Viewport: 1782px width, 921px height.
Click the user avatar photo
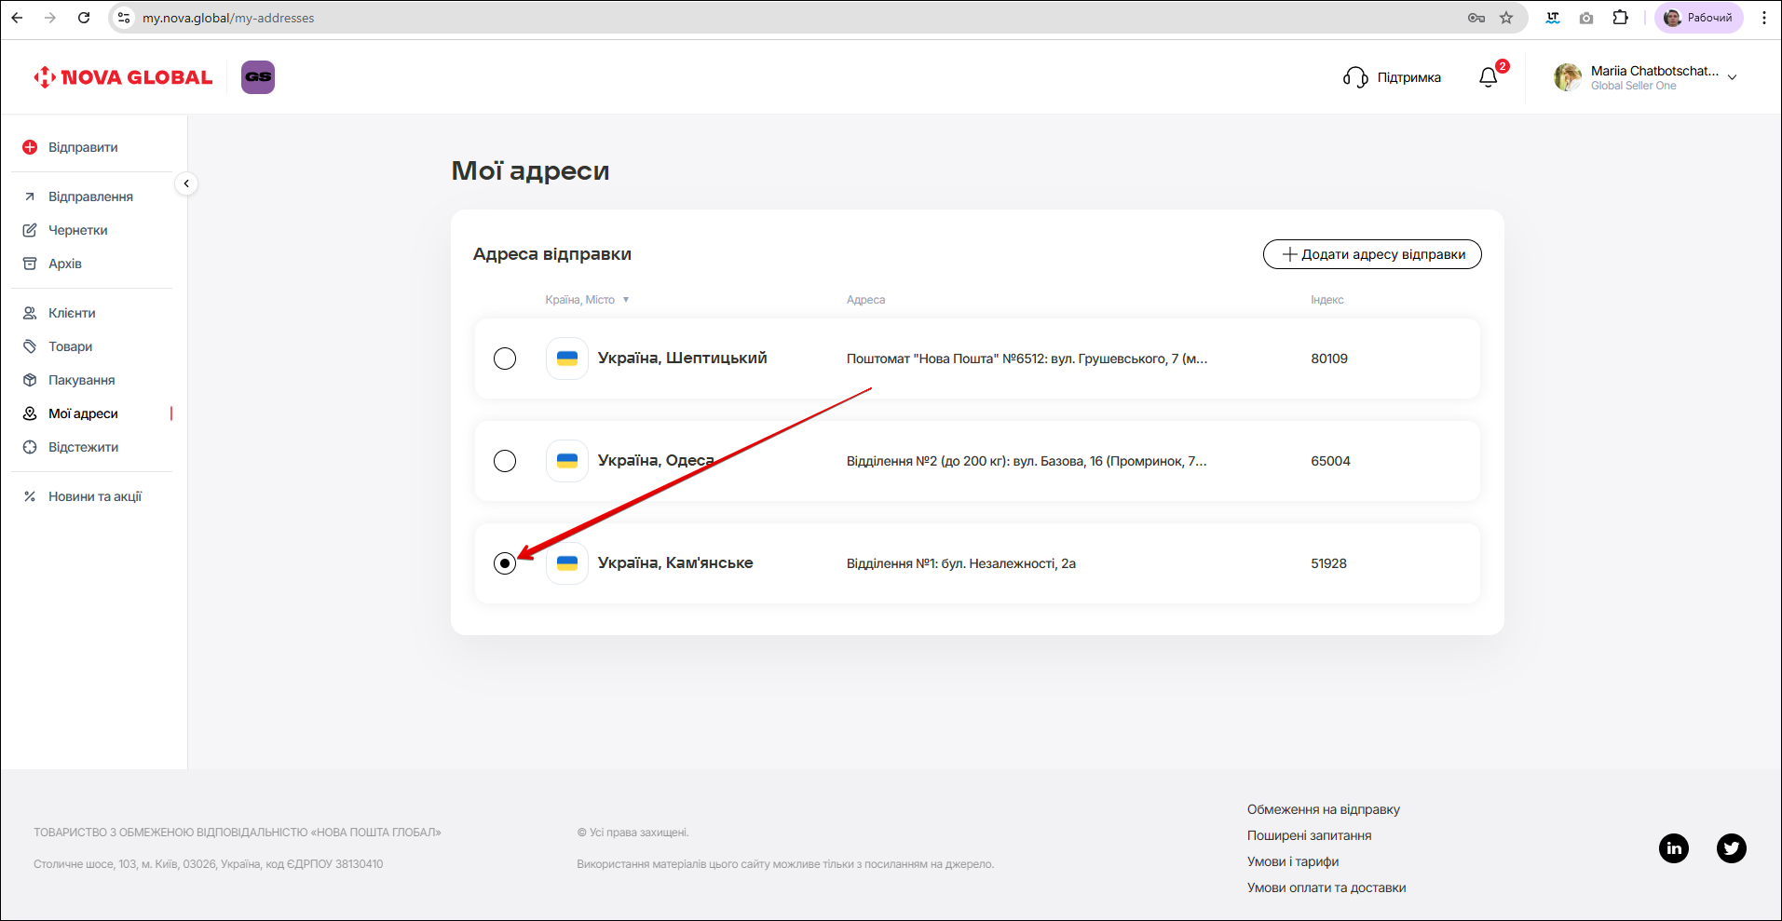[1568, 77]
